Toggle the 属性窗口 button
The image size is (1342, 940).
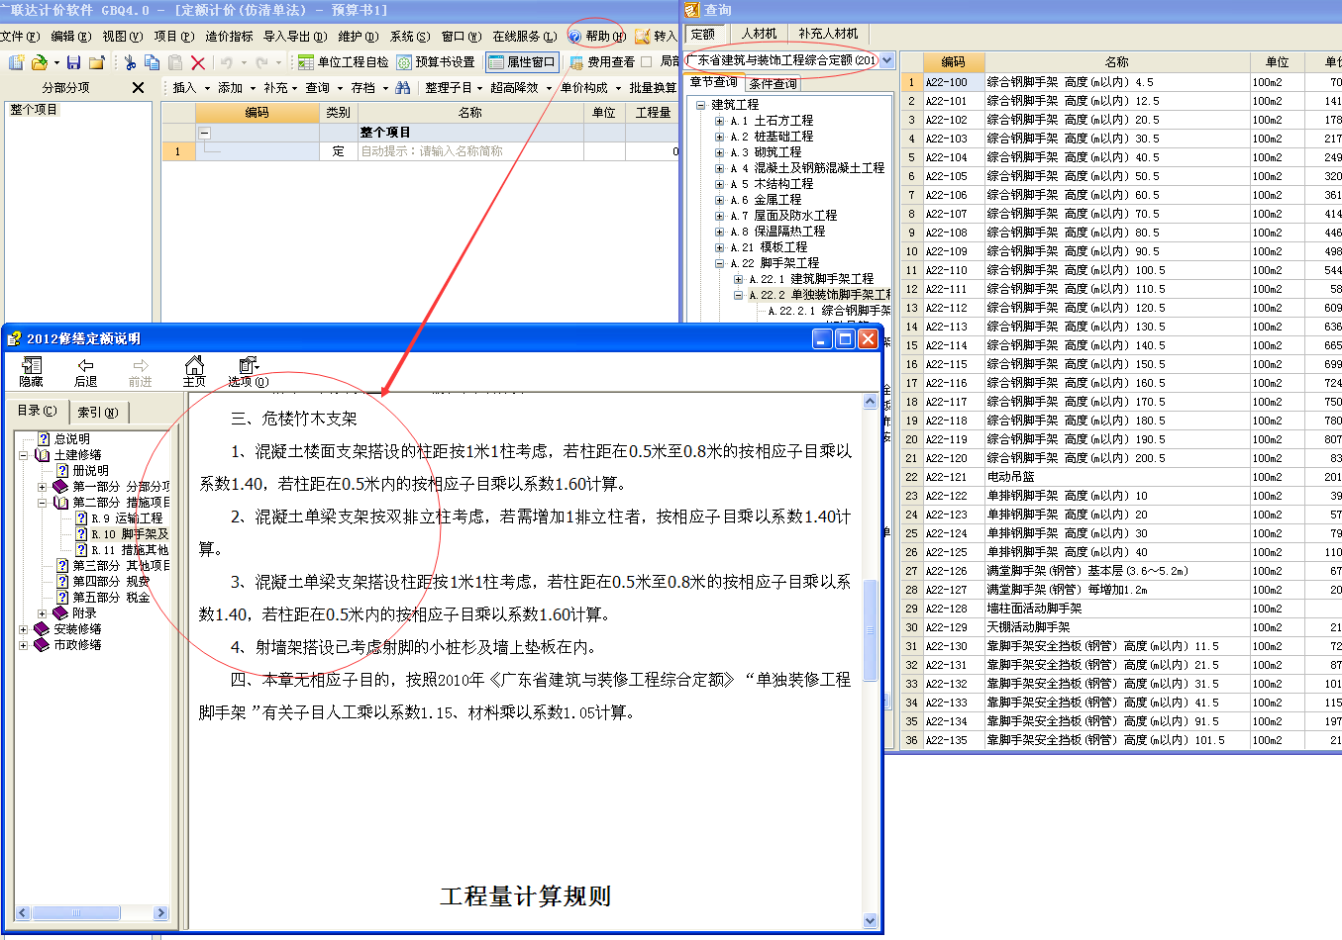pos(522,62)
